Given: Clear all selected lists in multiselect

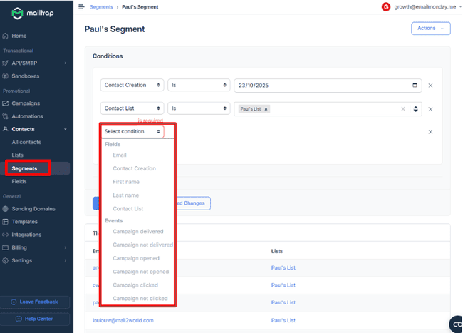Looking at the screenshot, I should tap(403, 109).
